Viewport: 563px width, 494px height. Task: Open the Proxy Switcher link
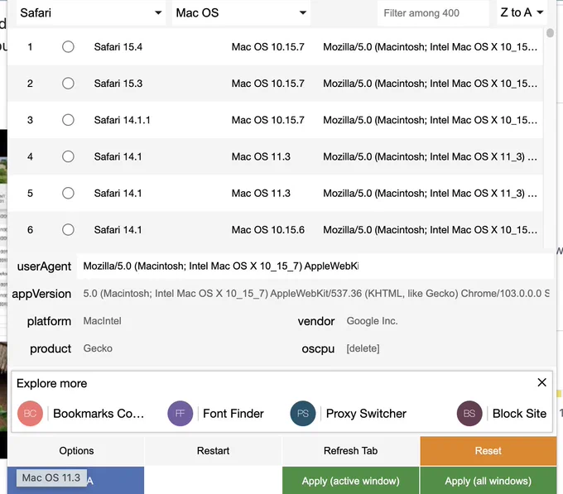(366, 414)
